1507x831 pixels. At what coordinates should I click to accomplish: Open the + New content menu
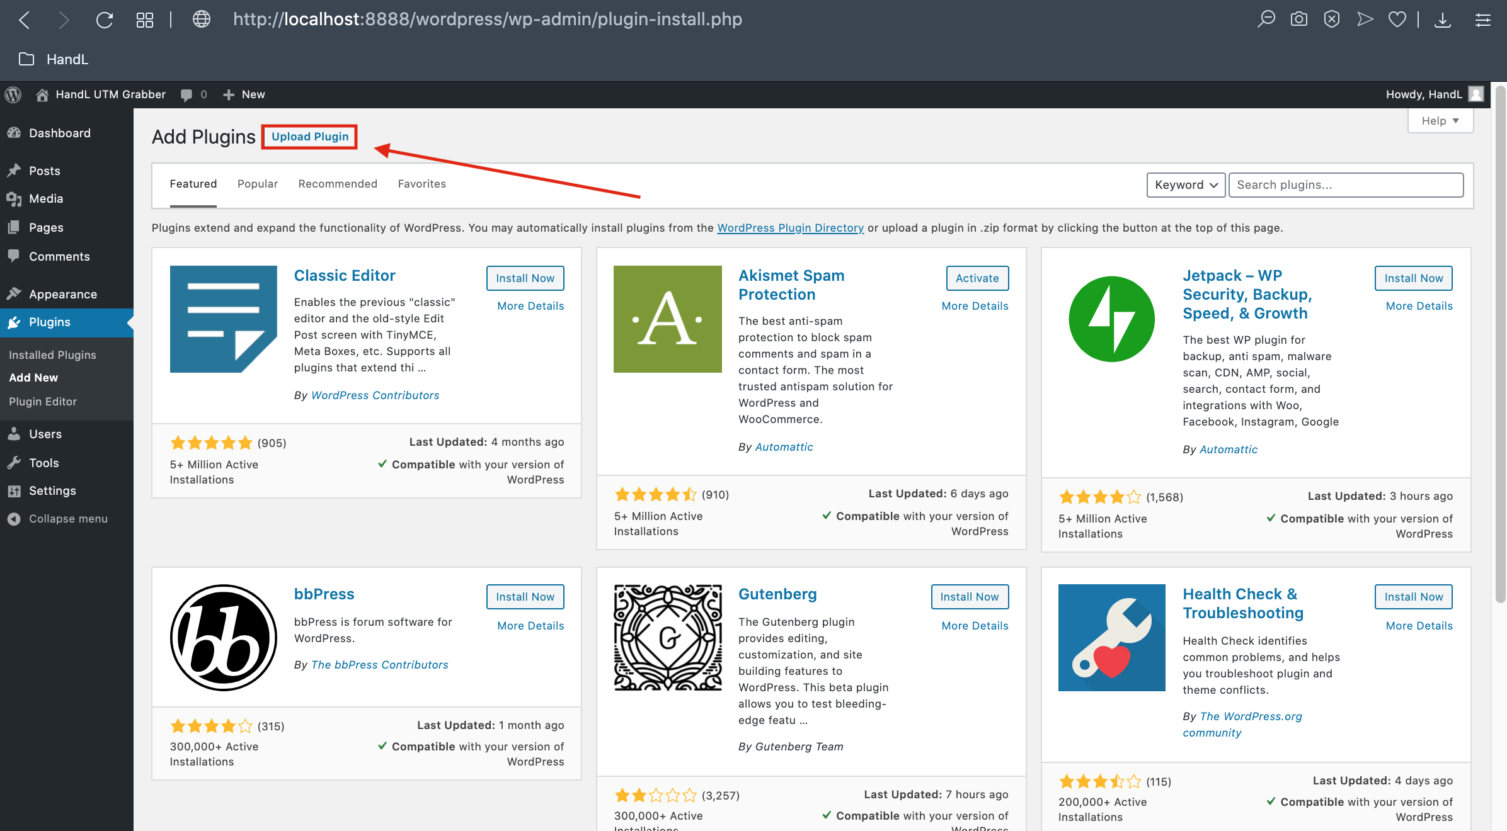pos(244,94)
